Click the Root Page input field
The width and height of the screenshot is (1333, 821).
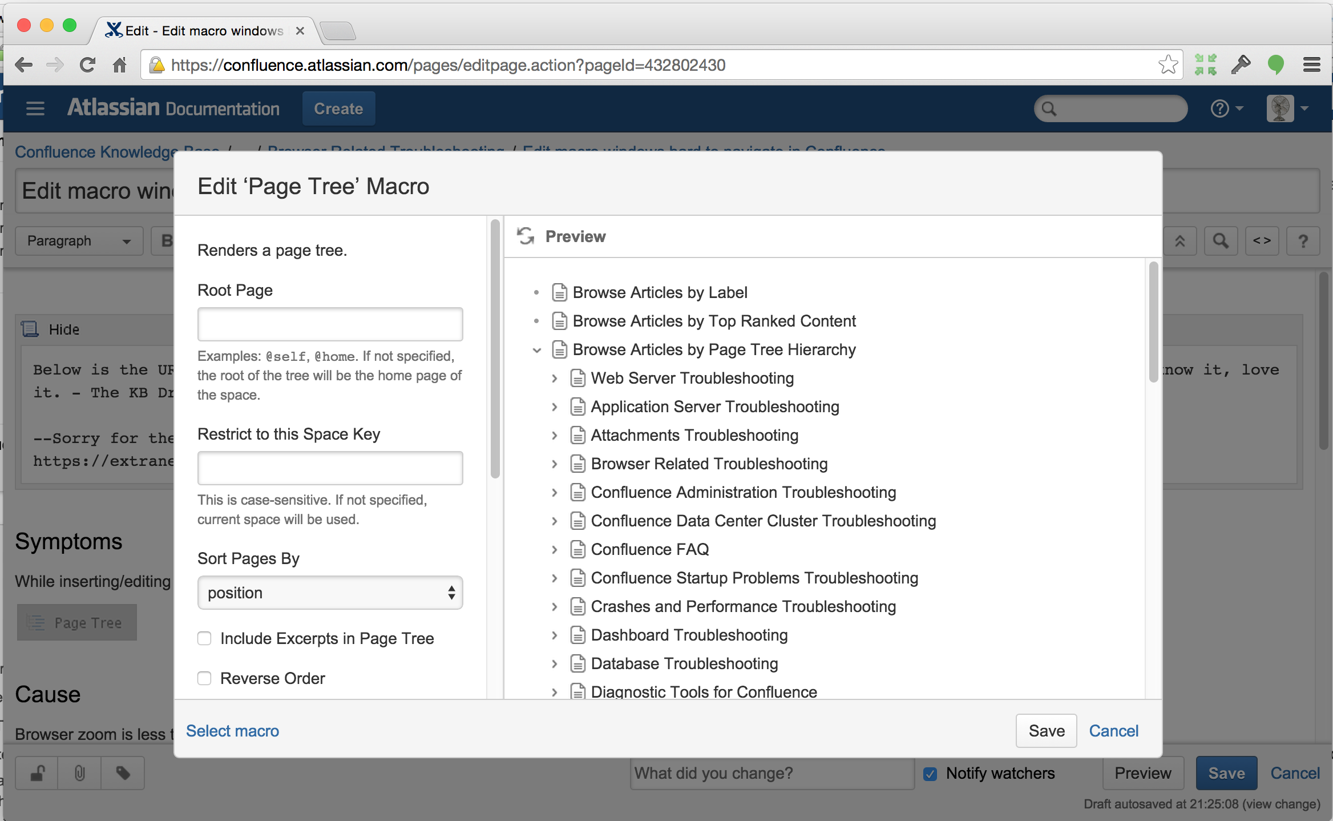tap(330, 324)
